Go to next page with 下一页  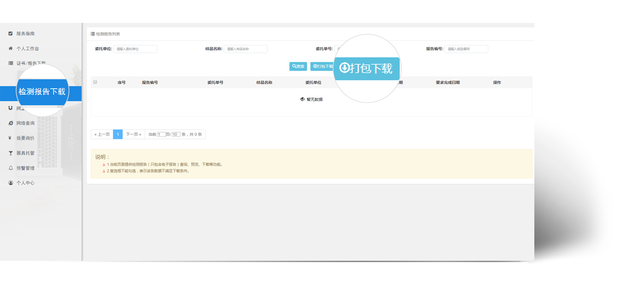(133, 134)
